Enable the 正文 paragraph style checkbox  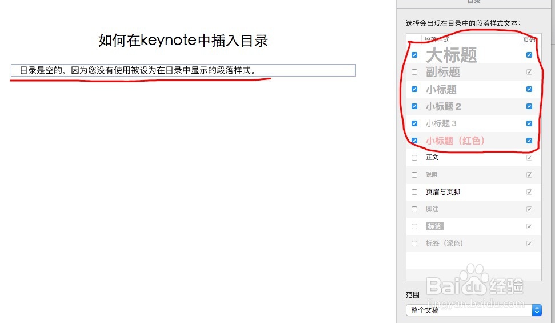coord(414,158)
